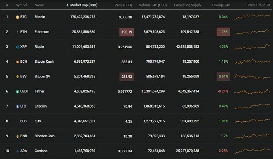Open the Bitcoin name link
Viewport: 273px width, 159px height.
[x=40, y=17]
